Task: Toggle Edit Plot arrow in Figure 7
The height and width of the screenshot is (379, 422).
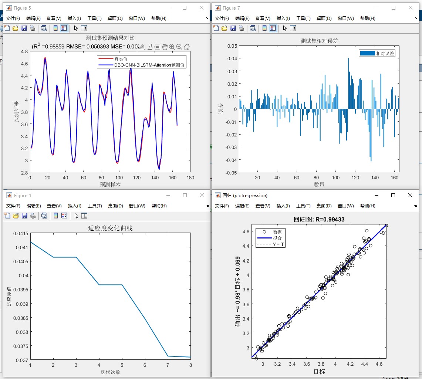Action: pyautogui.click(x=285, y=28)
